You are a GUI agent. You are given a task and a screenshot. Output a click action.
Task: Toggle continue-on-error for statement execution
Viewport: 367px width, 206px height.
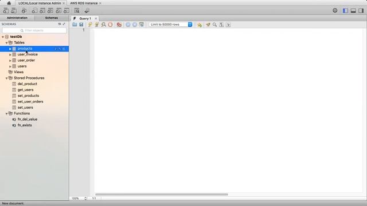[x=119, y=25]
